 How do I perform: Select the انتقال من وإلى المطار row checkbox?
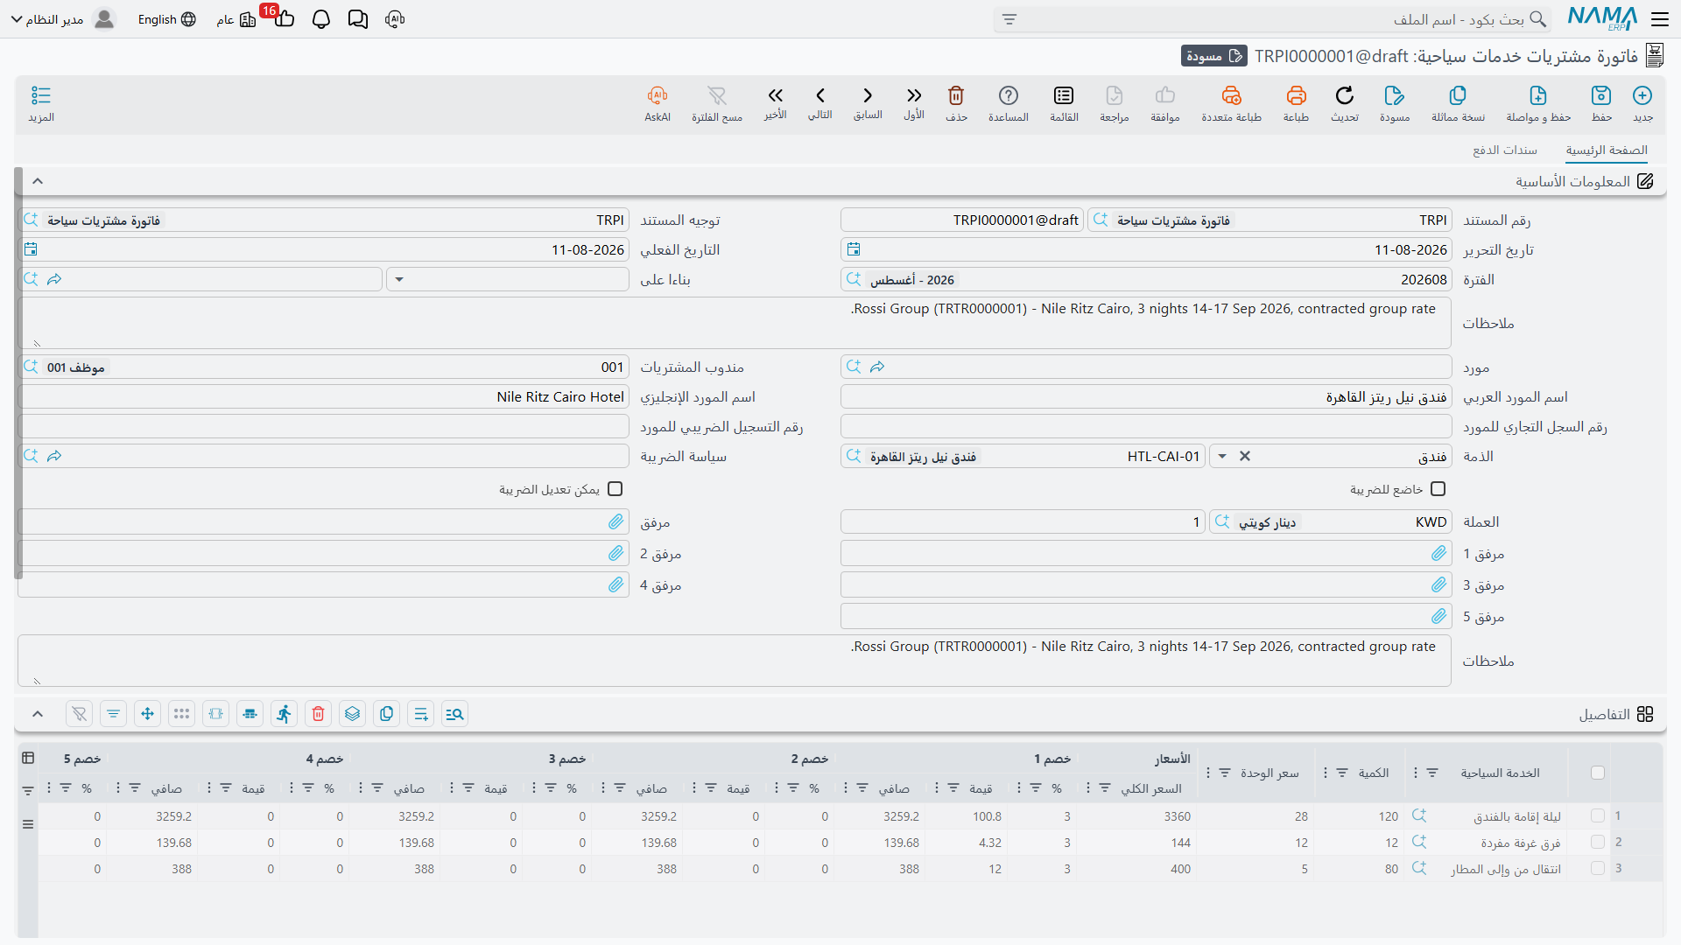(x=1598, y=868)
